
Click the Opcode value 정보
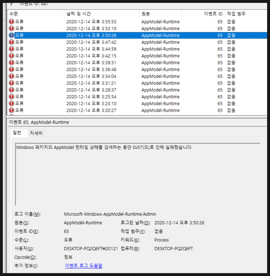coord(68,257)
